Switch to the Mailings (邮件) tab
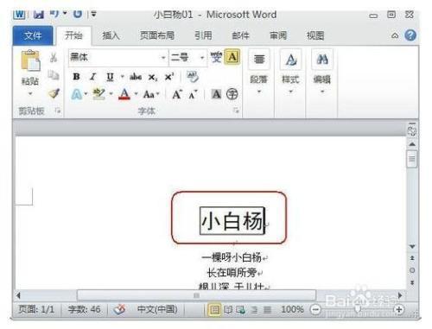Image resolution: width=432 pixels, height=329 pixels. (240, 35)
